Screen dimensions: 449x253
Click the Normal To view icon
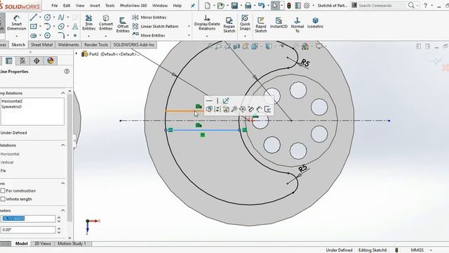click(297, 25)
